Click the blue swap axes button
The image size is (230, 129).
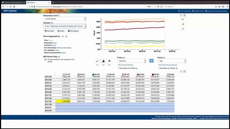coord(151,61)
